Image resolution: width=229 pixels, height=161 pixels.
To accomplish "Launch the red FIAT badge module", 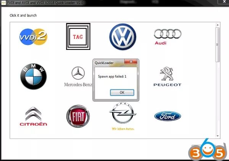I will (78, 116).
